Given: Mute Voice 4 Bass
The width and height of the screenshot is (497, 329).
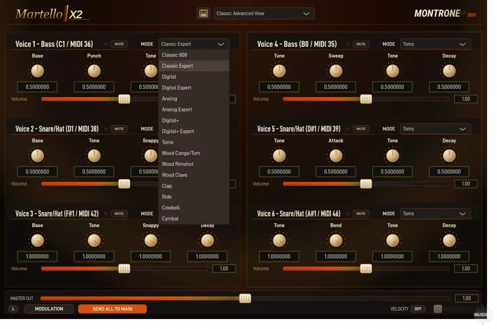Looking at the screenshot, I should click(x=361, y=44).
